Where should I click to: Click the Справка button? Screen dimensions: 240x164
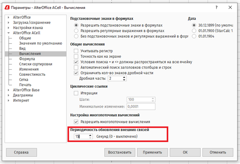[22, 153]
